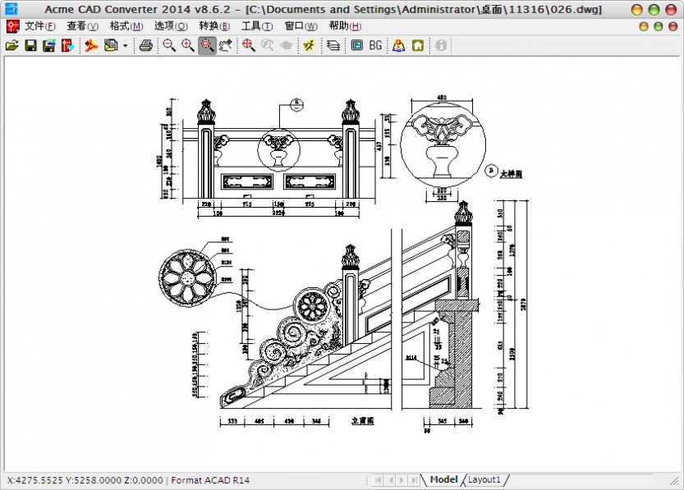Click the enlarged vase detail circle
684x490 pixels.
443,144
